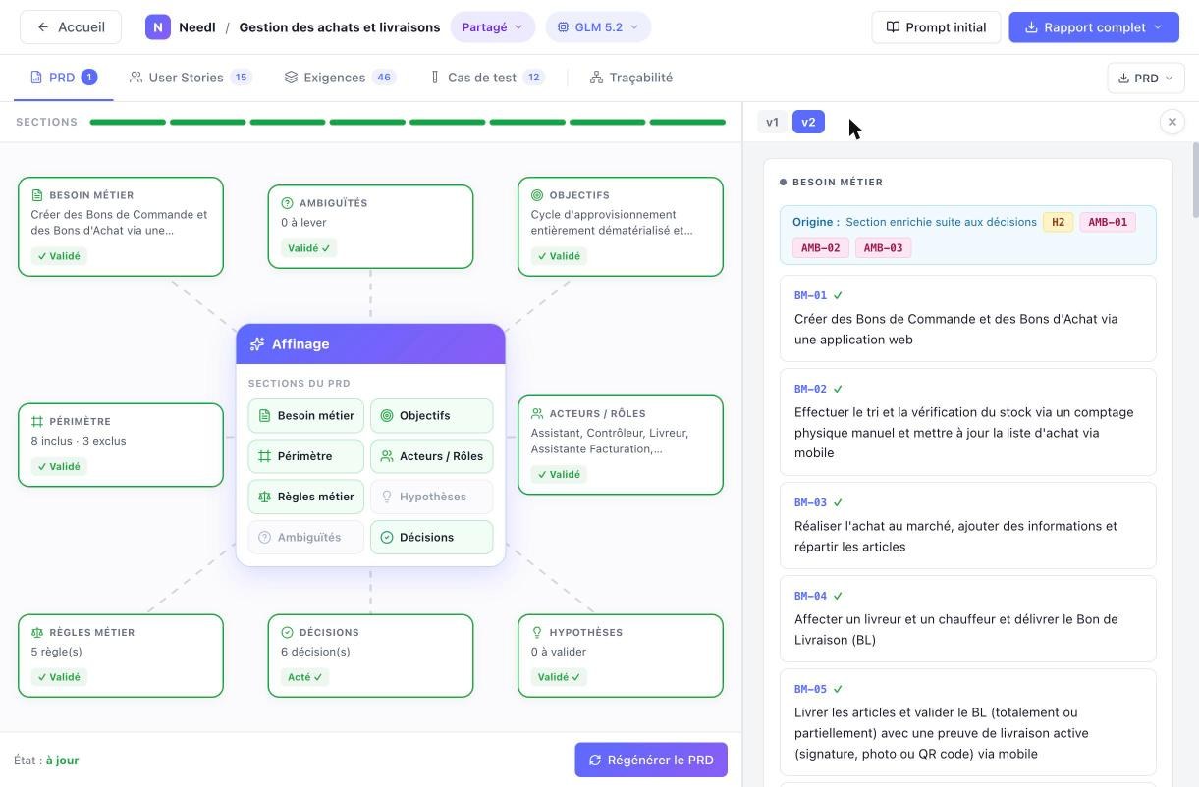Click the Règles Métier scales icon
This screenshot has height=787, width=1199.
tap(37, 633)
